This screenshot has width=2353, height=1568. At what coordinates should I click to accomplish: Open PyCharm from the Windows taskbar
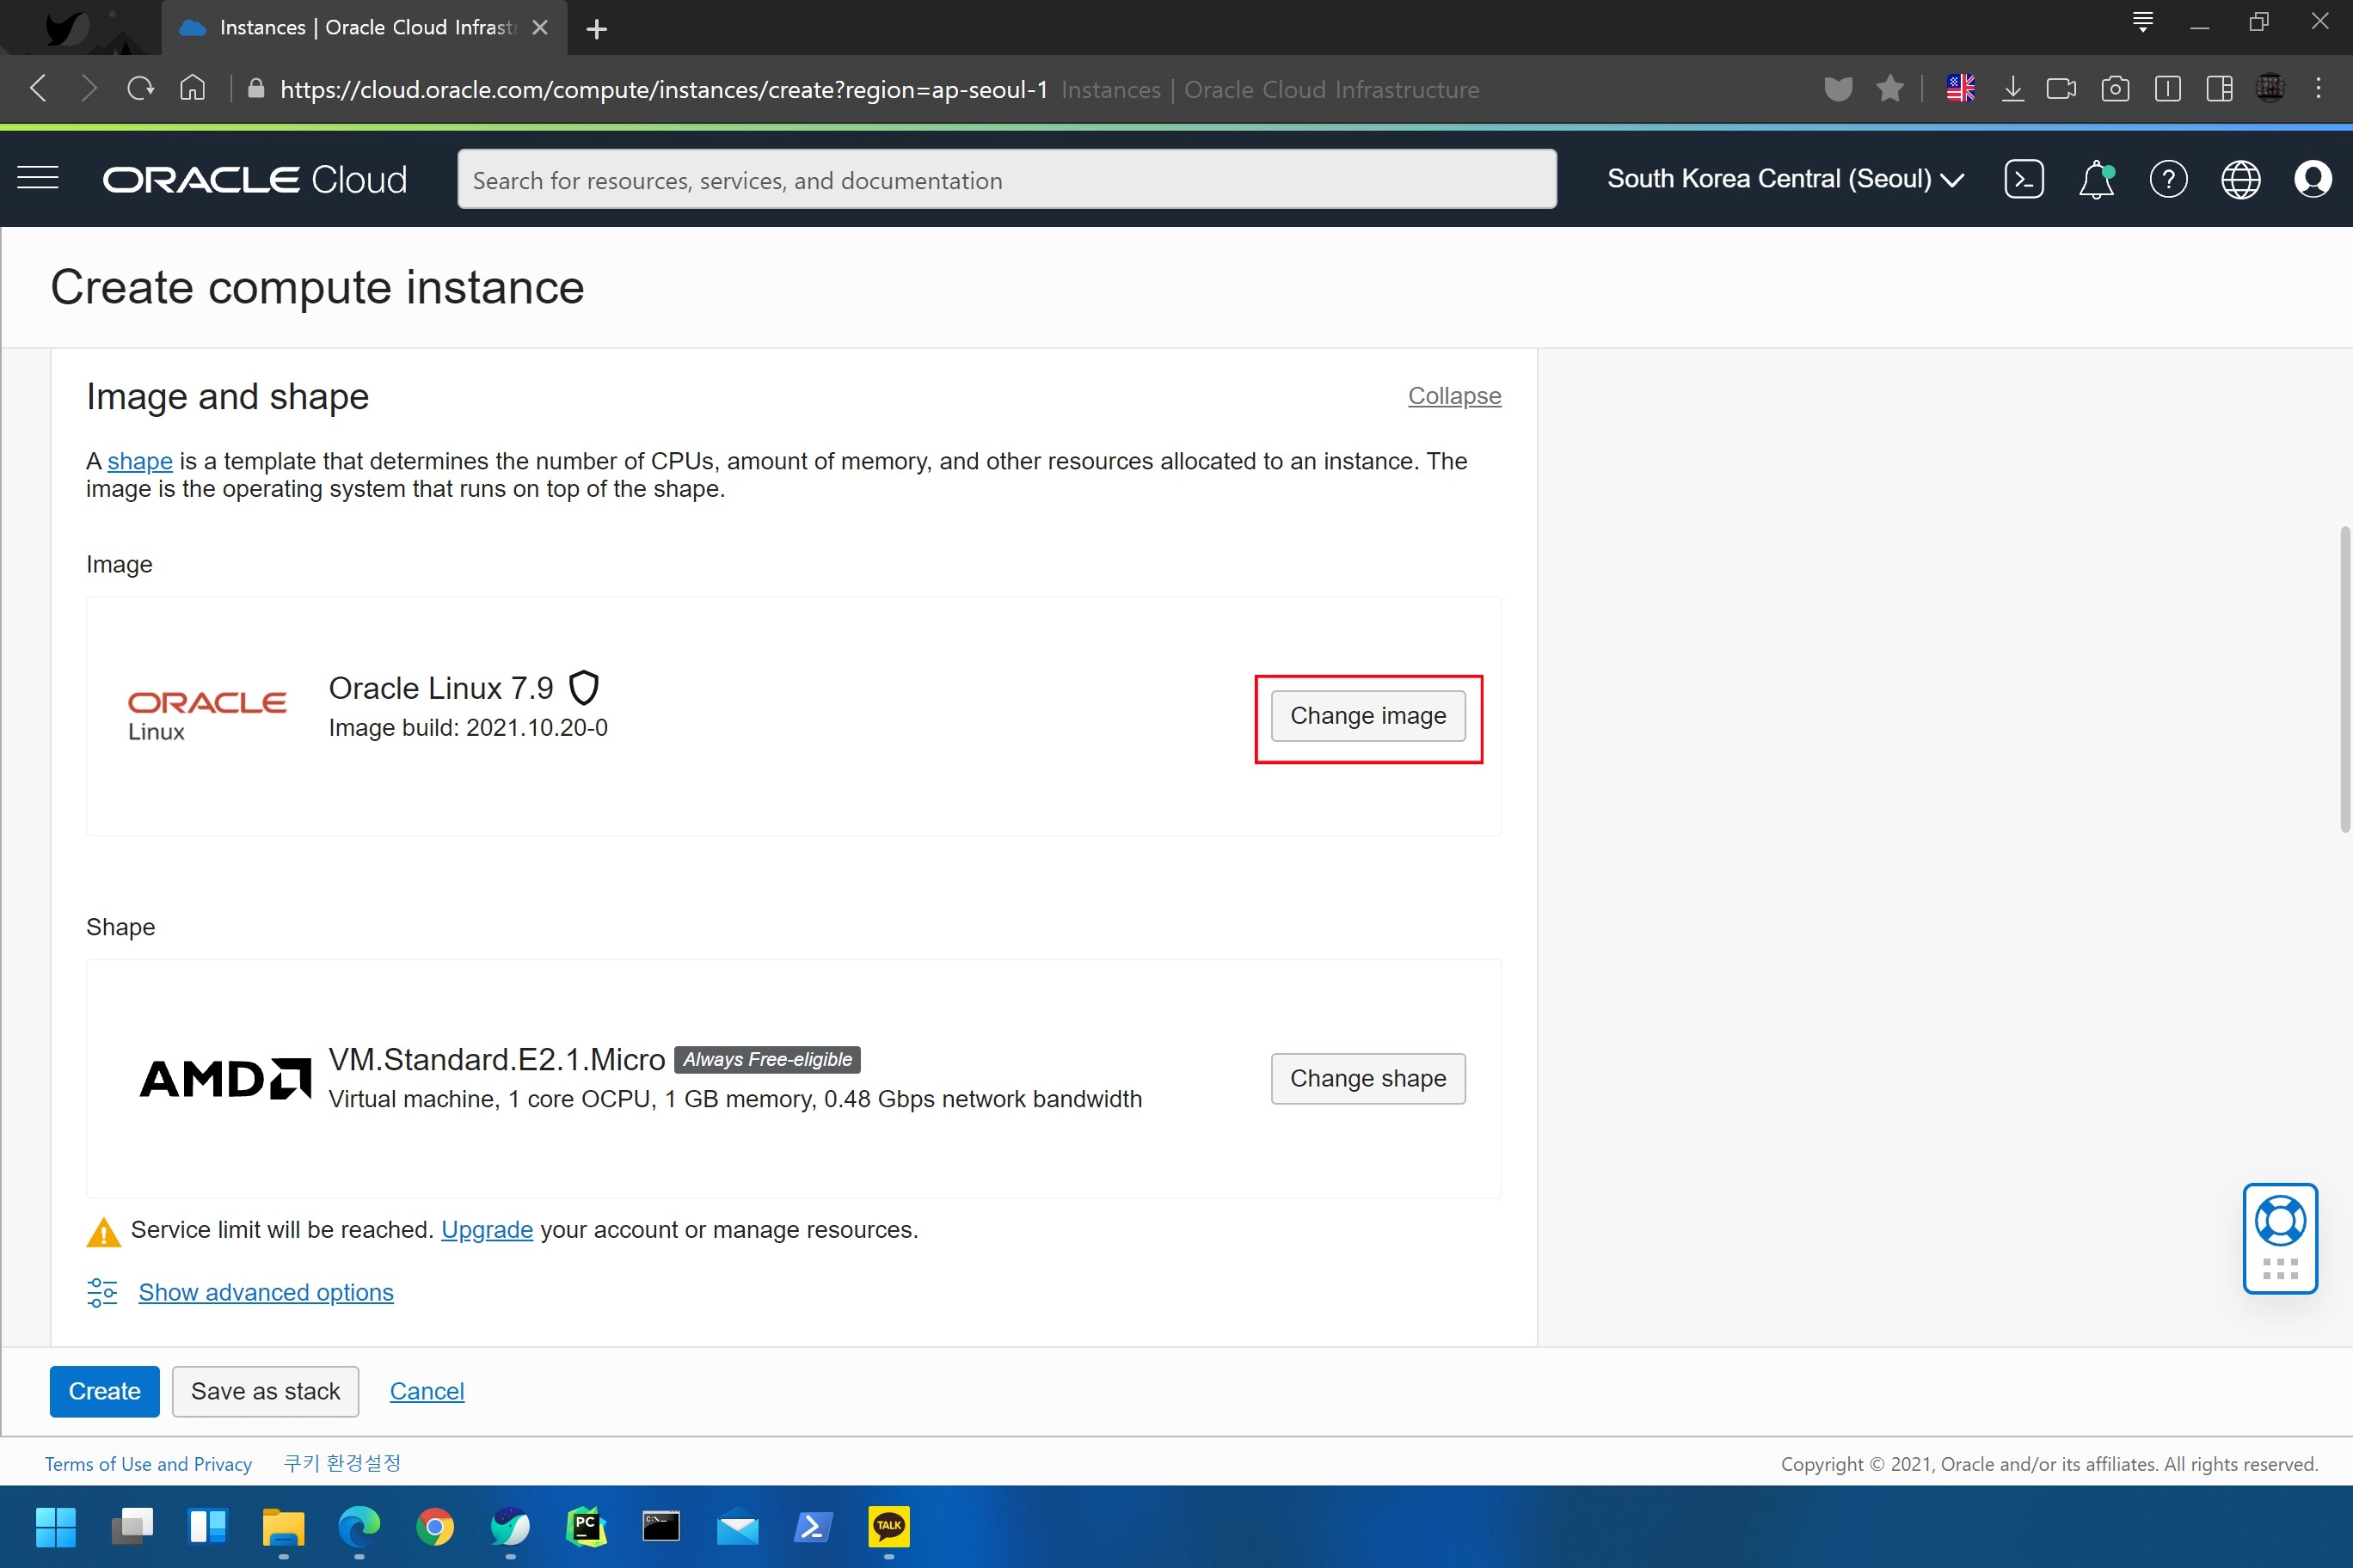pos(586,1526)
